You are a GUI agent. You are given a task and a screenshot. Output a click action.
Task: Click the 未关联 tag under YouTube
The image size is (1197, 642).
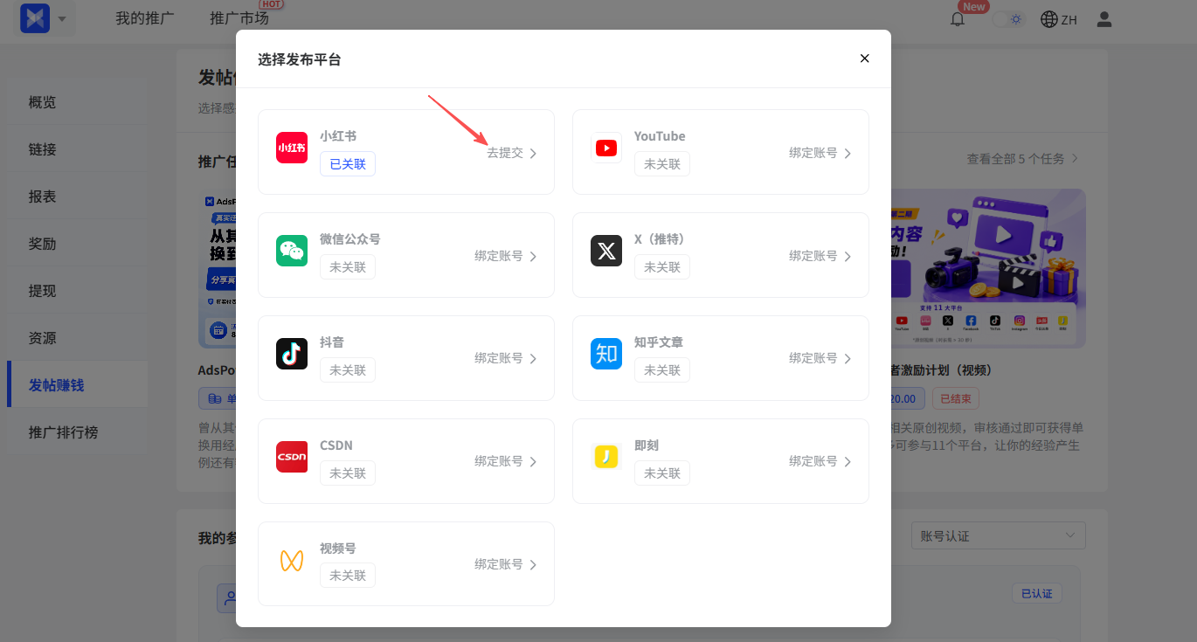tap(662, 164)
